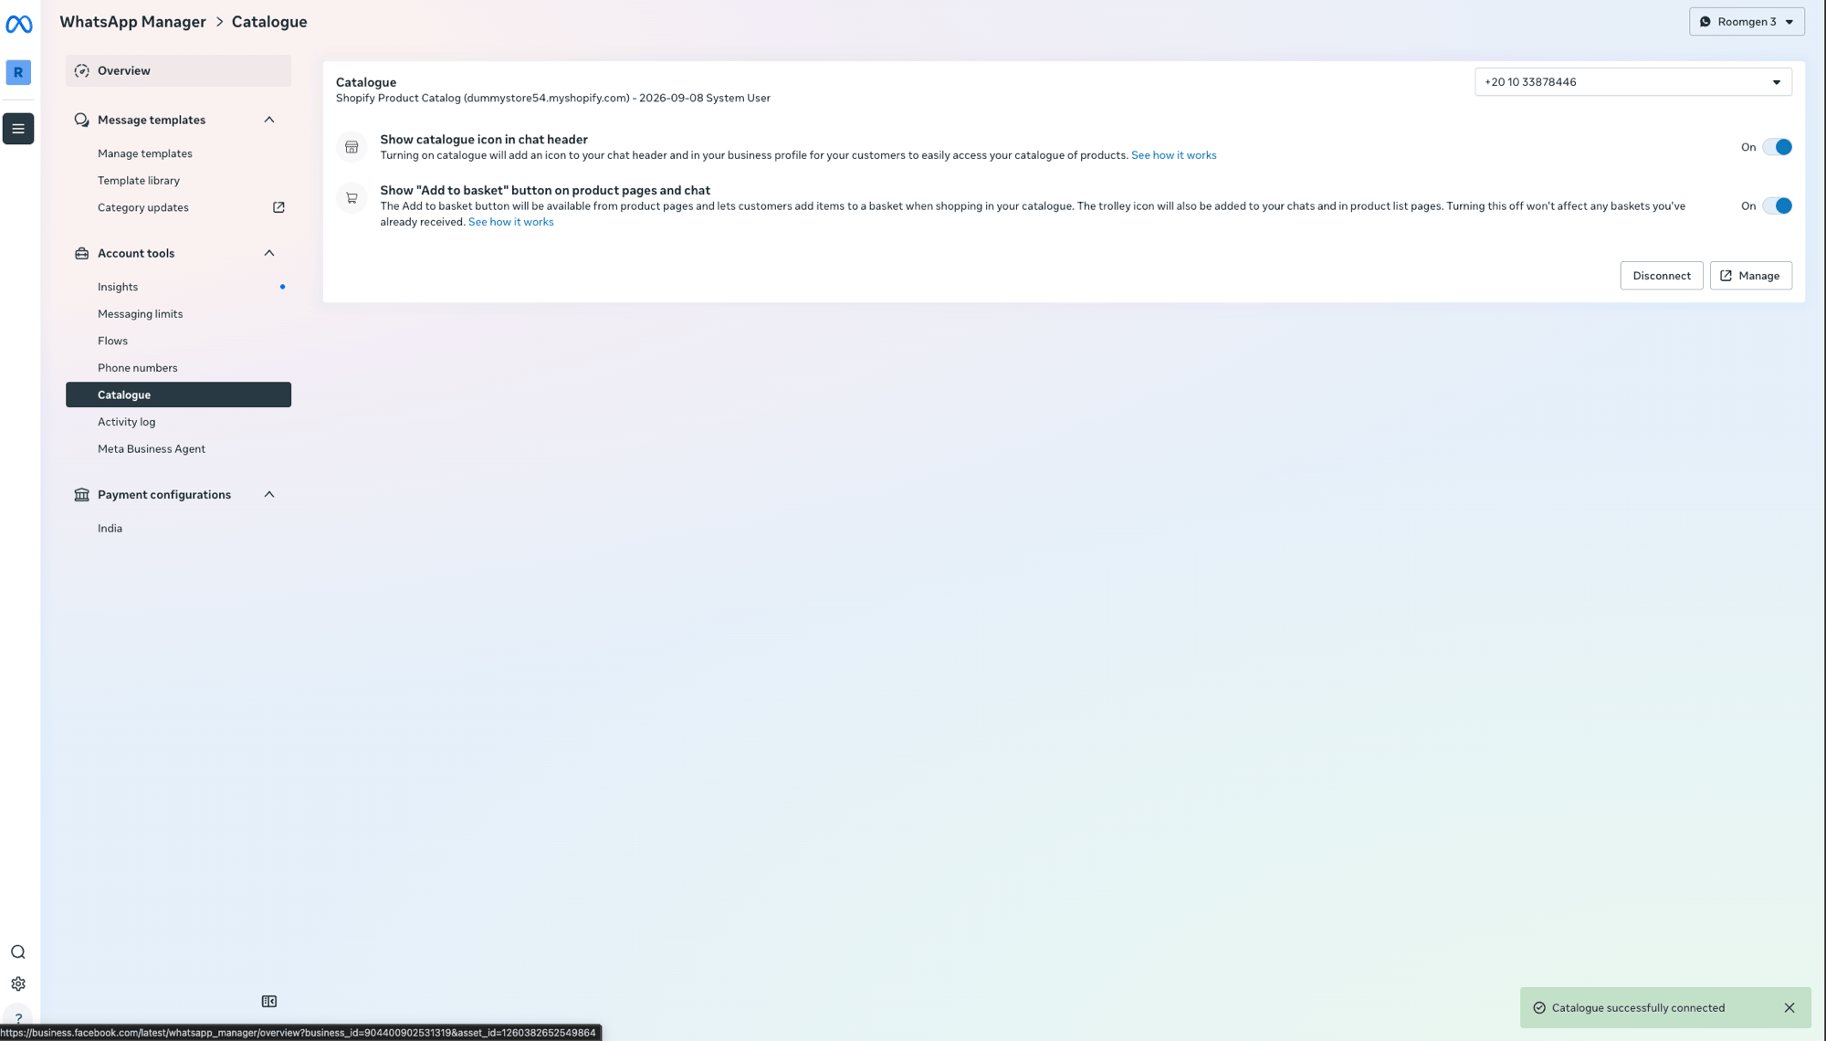Go to Overview in sidebar

(178, 71)
